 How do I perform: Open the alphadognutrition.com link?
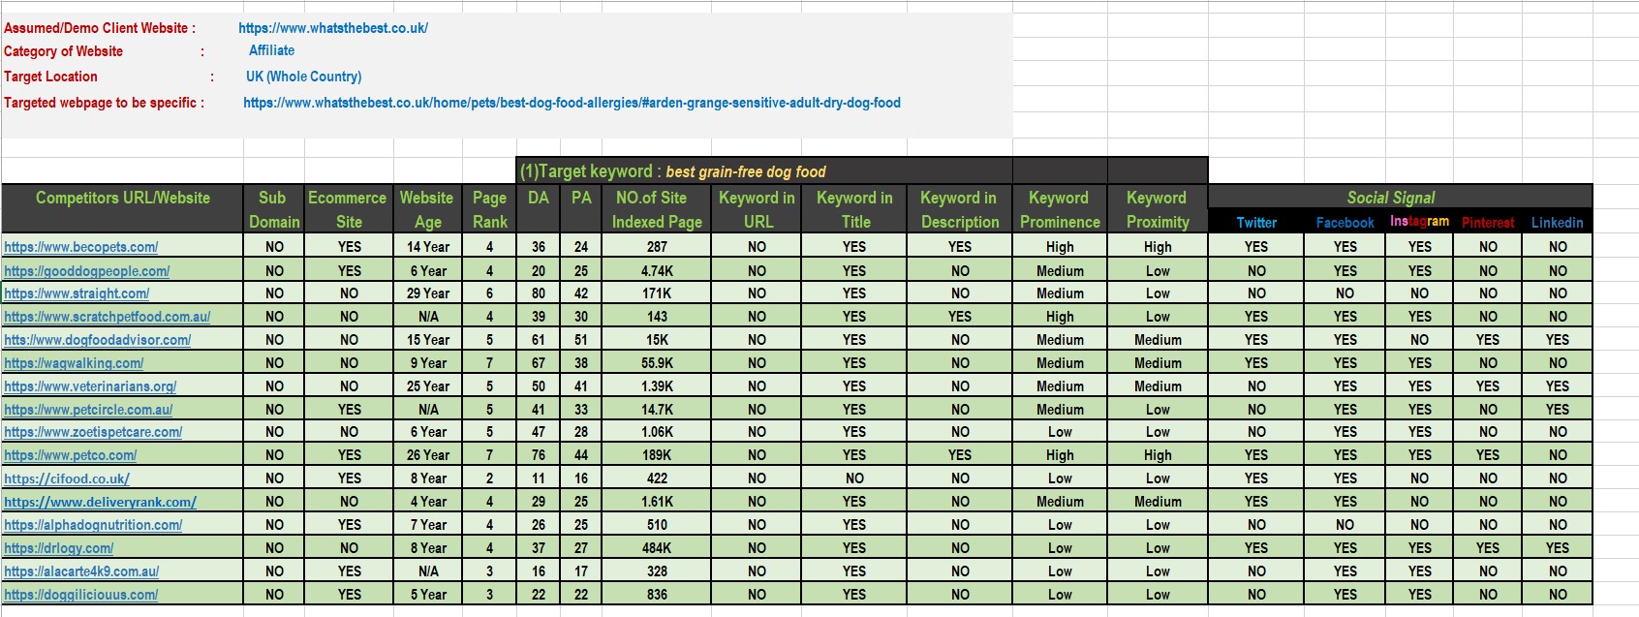pos(93,525)
